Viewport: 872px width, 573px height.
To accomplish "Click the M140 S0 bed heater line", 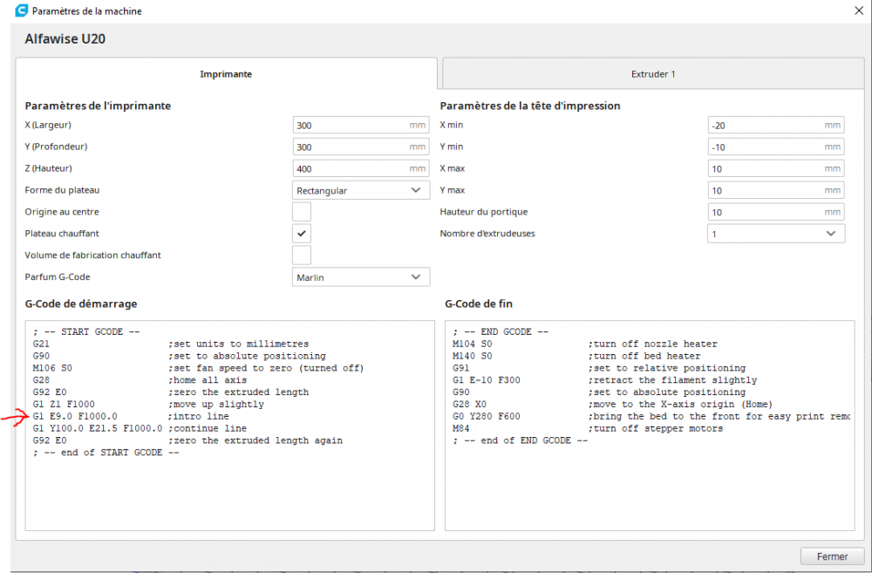I will point(576,356).
